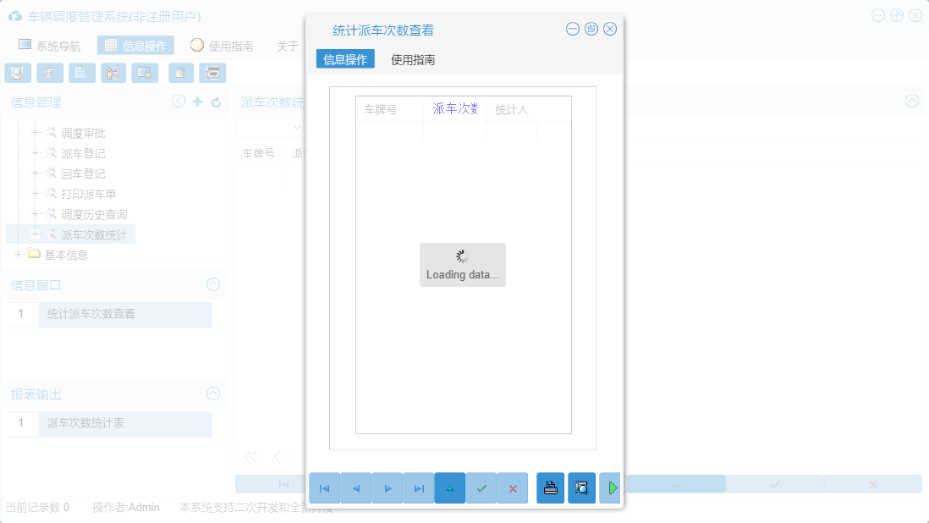This screenshot has width=929, height=523.
Task: Jump to the first record in the dialog
Action: (324, 488)
